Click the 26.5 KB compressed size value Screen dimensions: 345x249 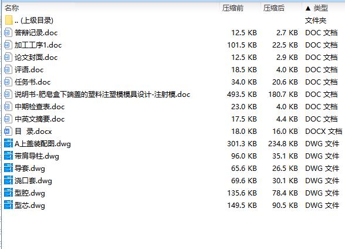[x=285, y=169]
